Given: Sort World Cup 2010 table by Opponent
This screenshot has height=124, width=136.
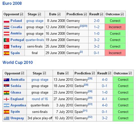Looking at the screenshot, I should 23,73.
